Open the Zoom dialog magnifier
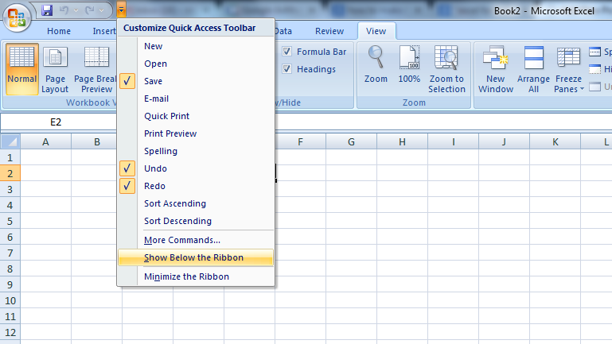Image resolution: width=612 pixels, height=344 pixels. tap(376, 64)
